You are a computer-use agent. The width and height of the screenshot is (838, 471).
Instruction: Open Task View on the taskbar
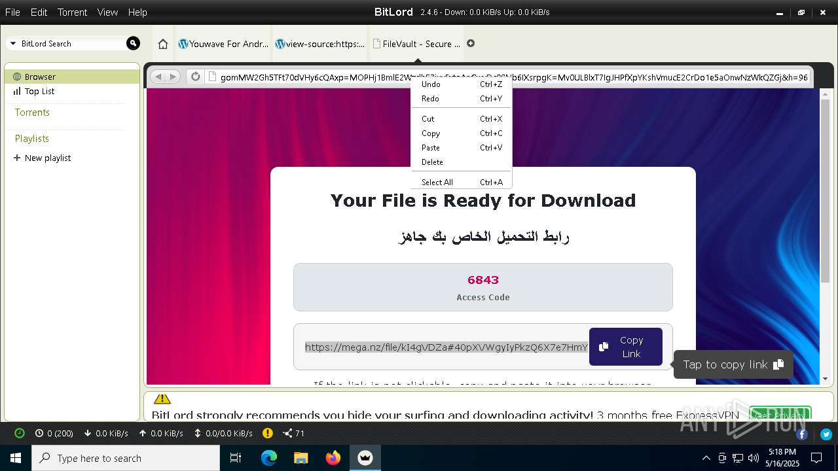236,458
